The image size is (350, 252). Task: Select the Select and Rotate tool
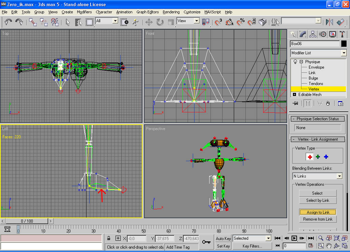[x=160, y=22]
